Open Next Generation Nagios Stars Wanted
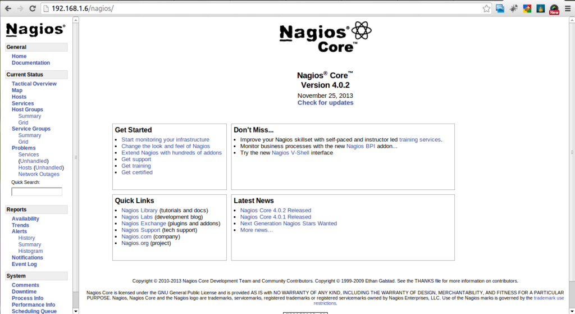 (289, 224)
